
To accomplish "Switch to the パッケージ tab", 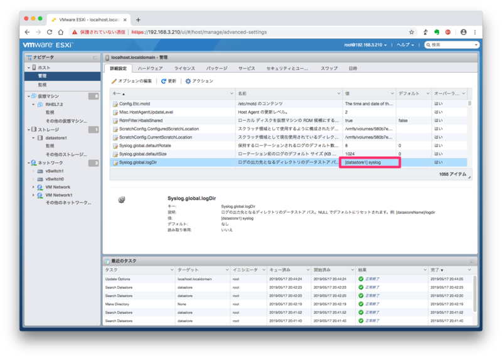I will 216,68.
